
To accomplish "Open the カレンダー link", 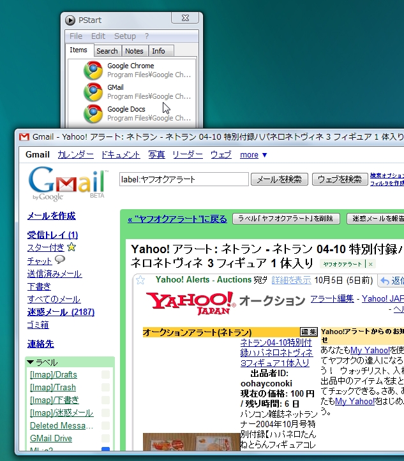I will click(x=75, y=155).
